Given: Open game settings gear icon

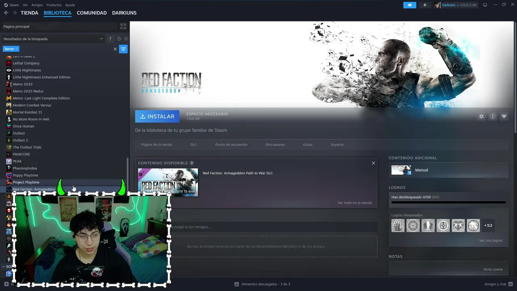Looking at the screenshot, I should (481, 116).
